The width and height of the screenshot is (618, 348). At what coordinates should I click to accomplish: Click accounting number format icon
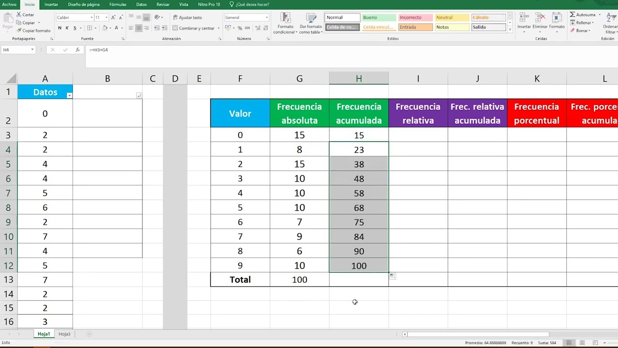click(228, 28)
